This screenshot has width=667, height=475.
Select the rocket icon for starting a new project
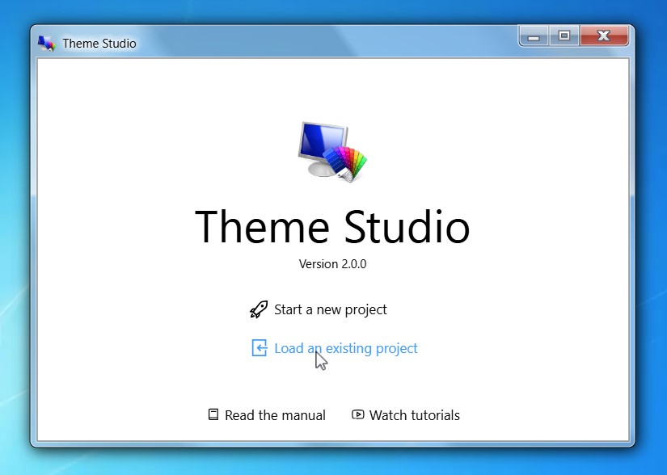[x=257, y=309]
